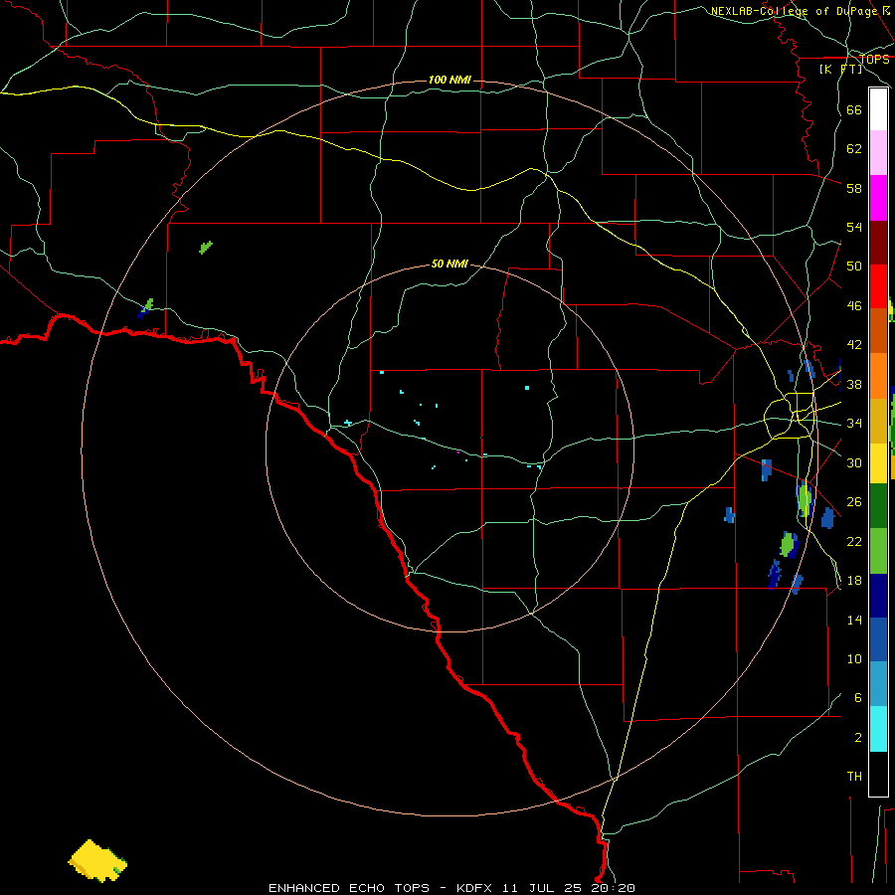The height and width of the screenshot is (895, 895).
Task: Click the legend value '18'
Action: [x=854, y=581]
